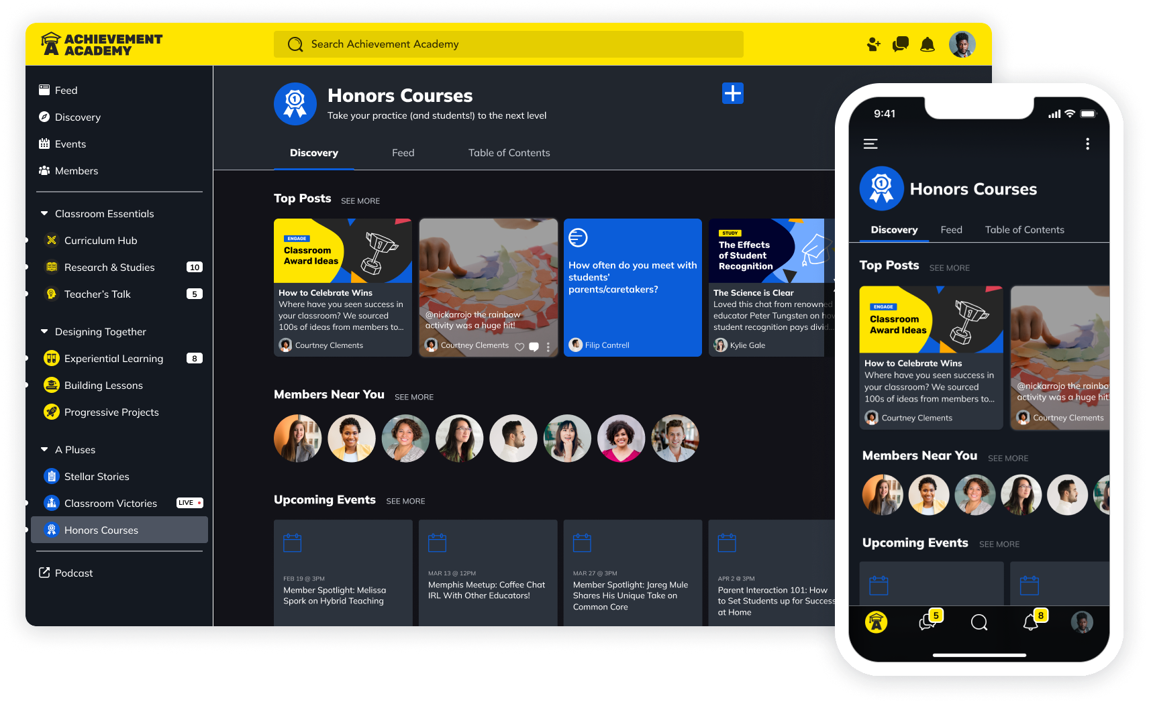The height and width of the screenshot is (704, 1149).
Task: Open the chat messages icon in header
Action: (900, 44)
